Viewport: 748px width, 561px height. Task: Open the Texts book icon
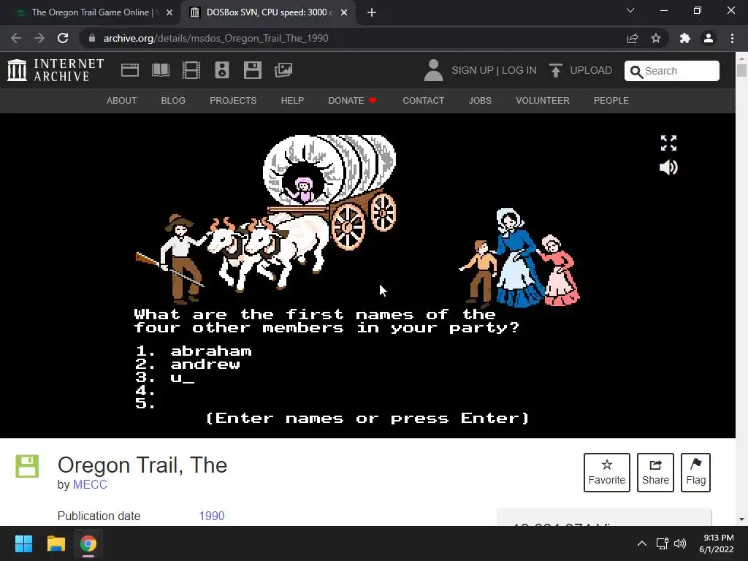coord(160,70)
